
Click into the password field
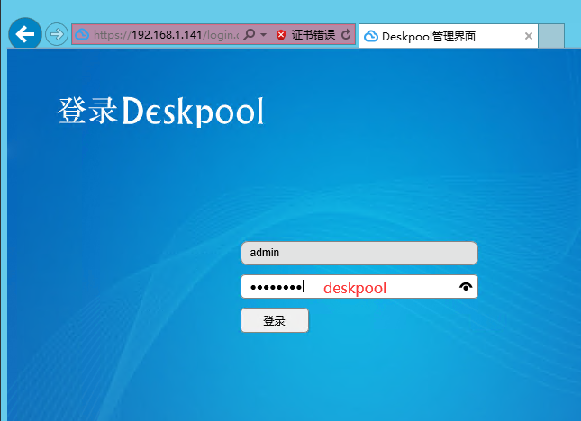(x=359, y=287)
